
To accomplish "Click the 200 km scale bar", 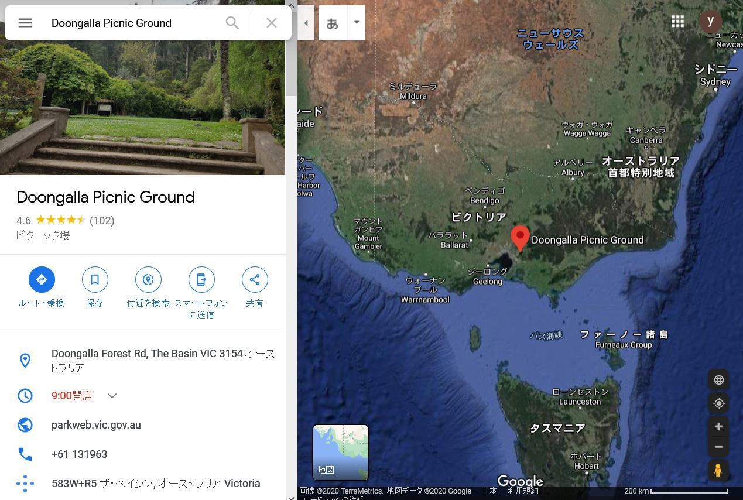I will click(x=676, y=491).
